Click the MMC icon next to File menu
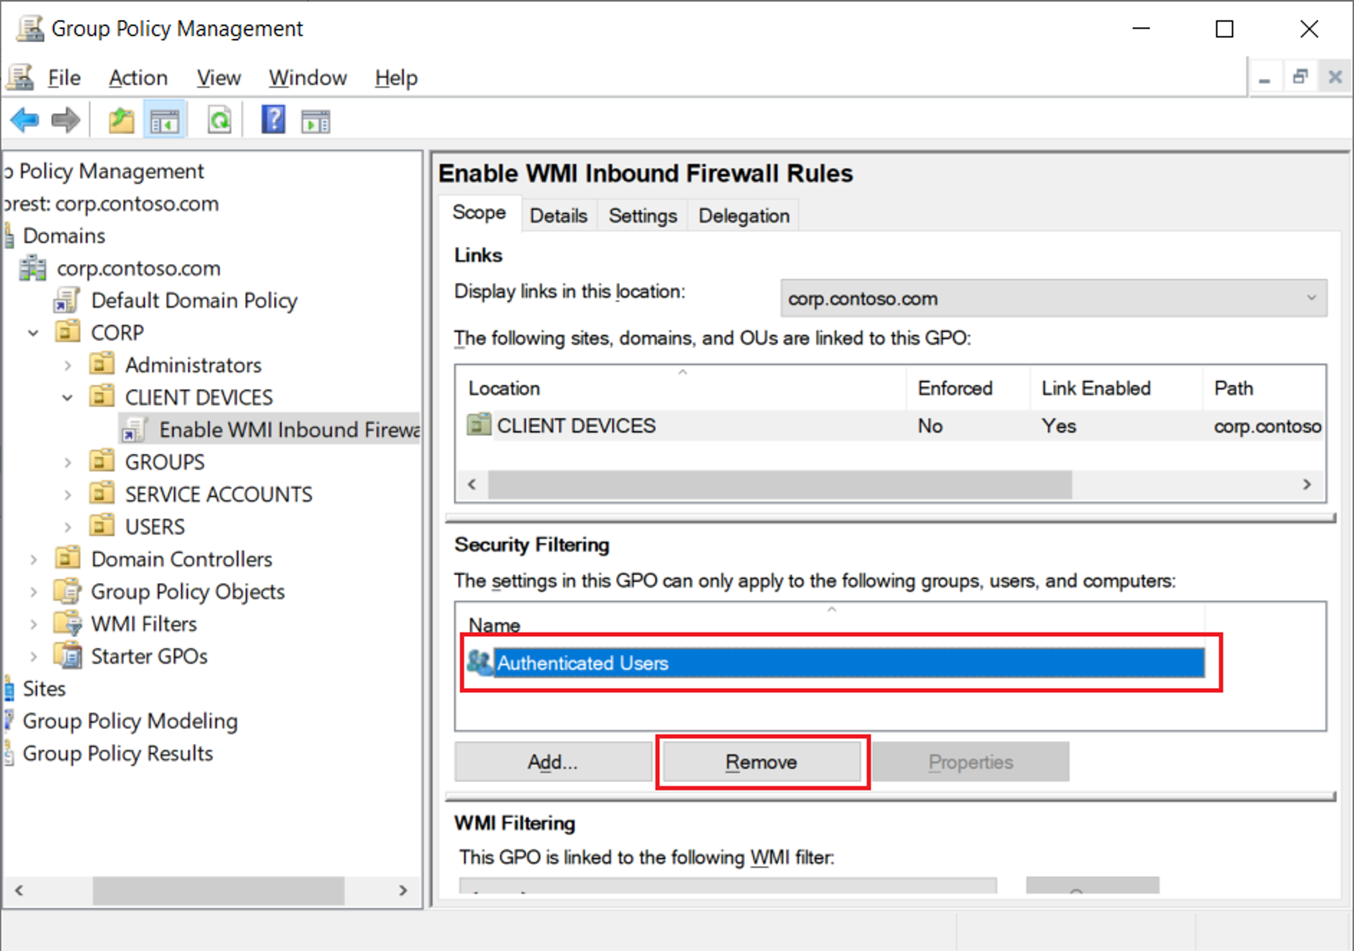 [x=20, y=77]
